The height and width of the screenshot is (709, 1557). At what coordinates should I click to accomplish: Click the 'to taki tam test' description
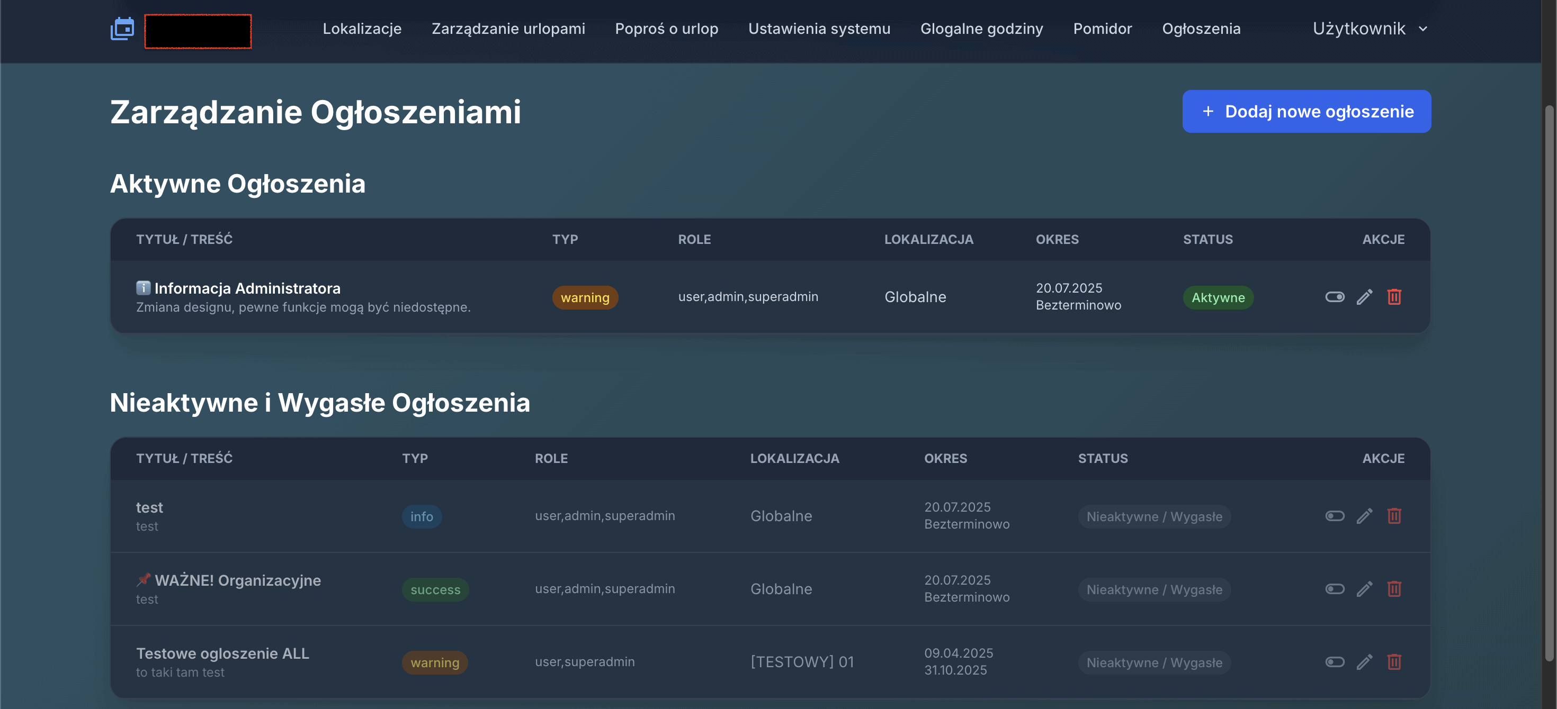(180, 672)
